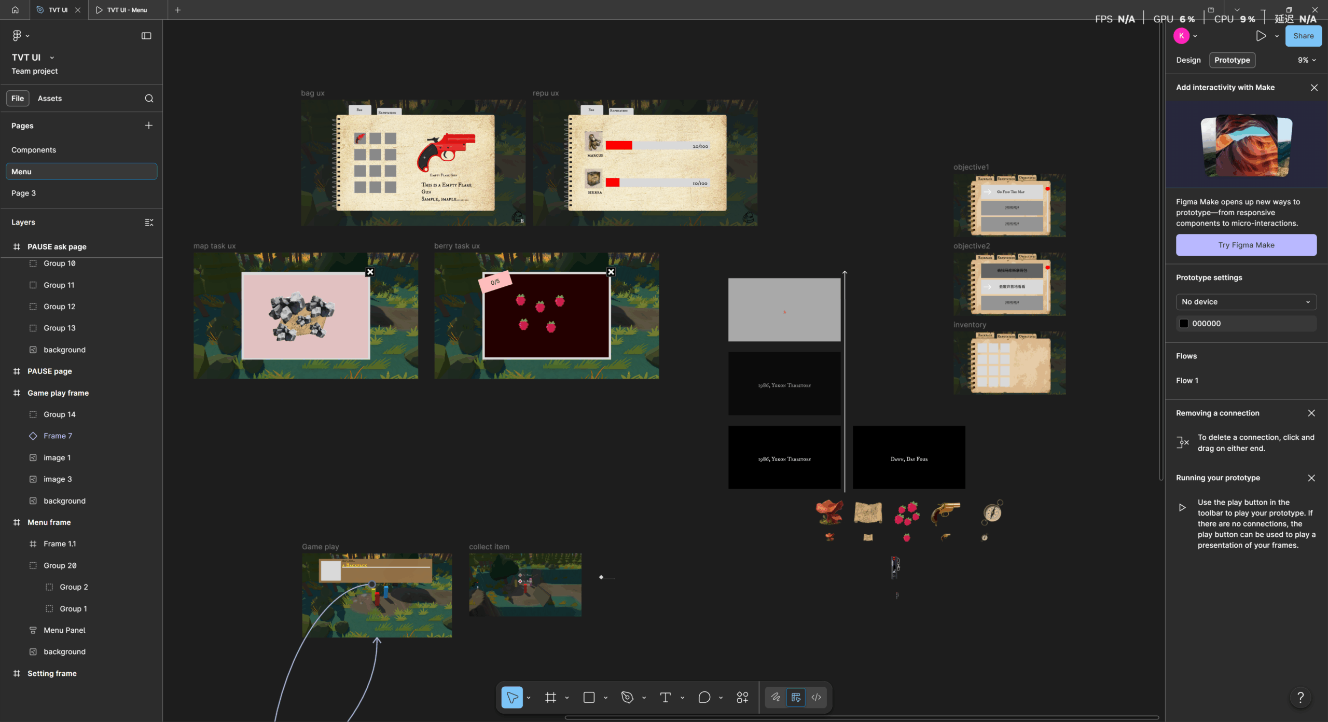Dismiss the Removing a connection tip
Screen dimensions: 1328x722
point(1311,413)
